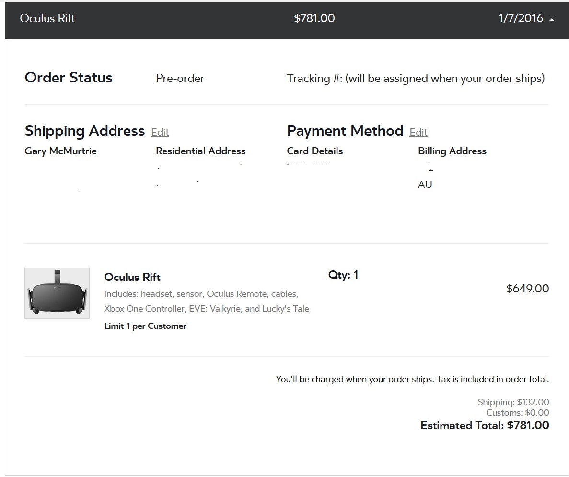Click the Residential Address label
Viewport: 569px width, 477px height.
pyautogui.click(x=200, y=151)
